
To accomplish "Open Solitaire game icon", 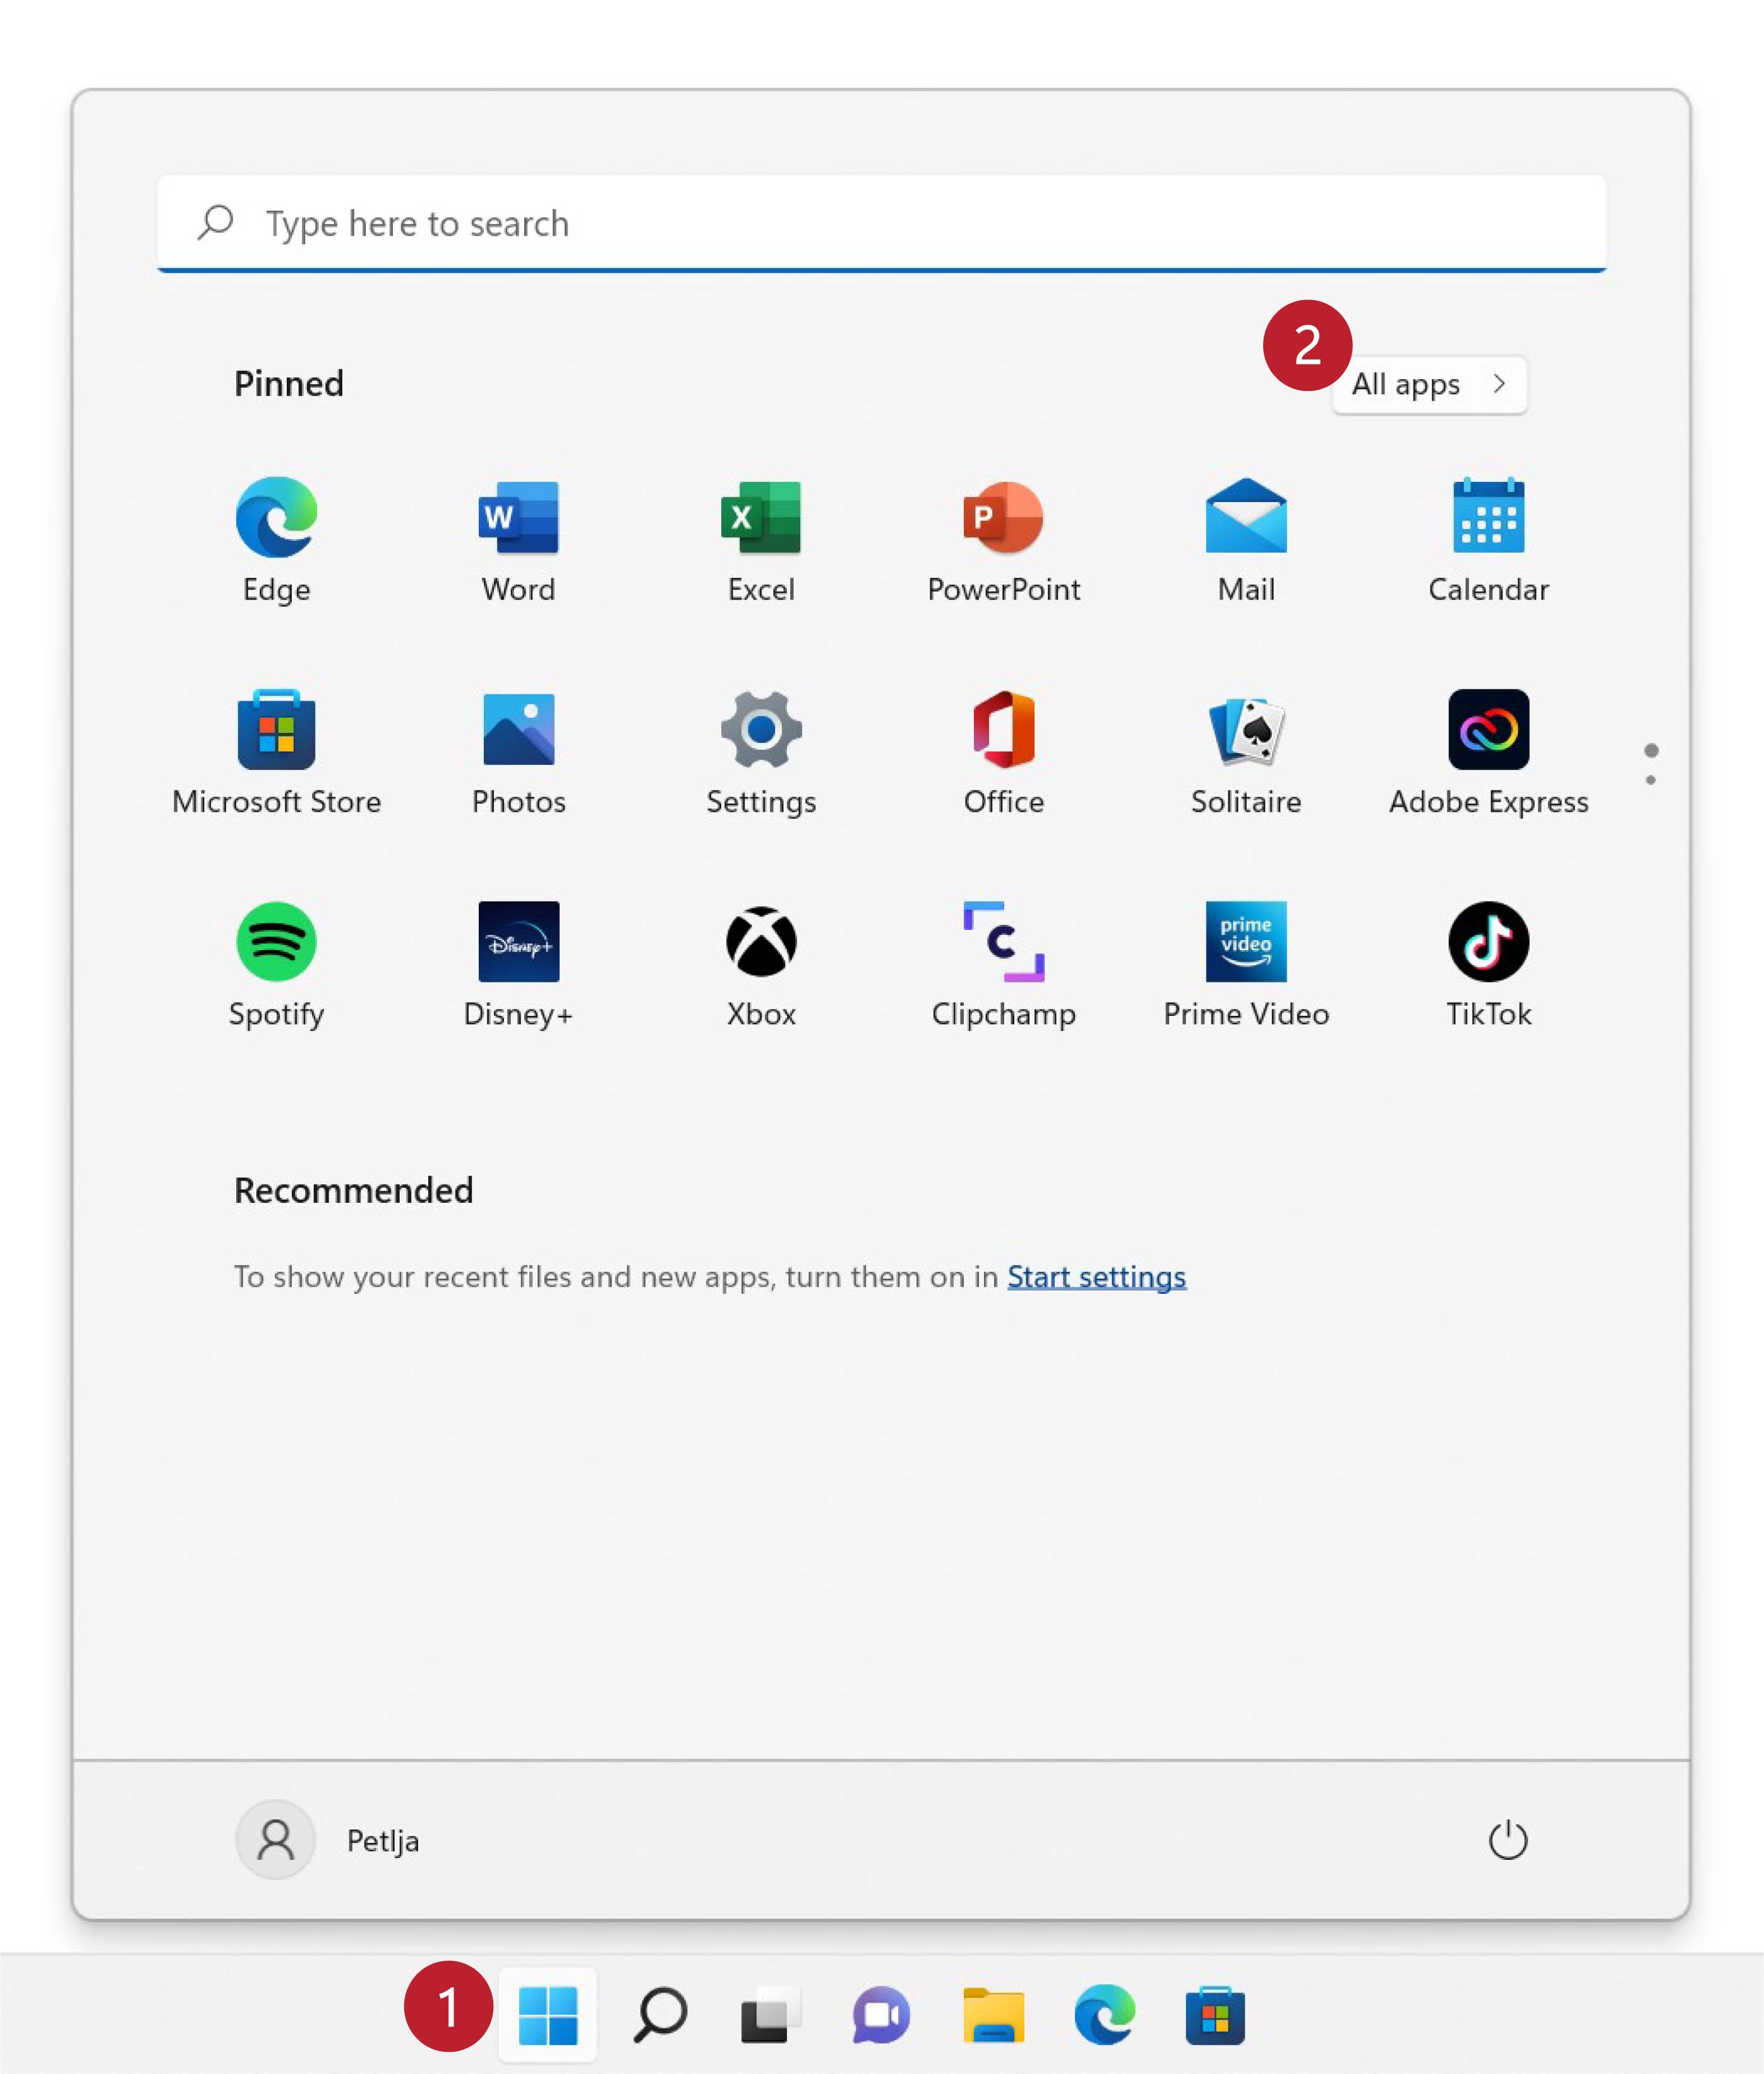I will [1246, 730].
